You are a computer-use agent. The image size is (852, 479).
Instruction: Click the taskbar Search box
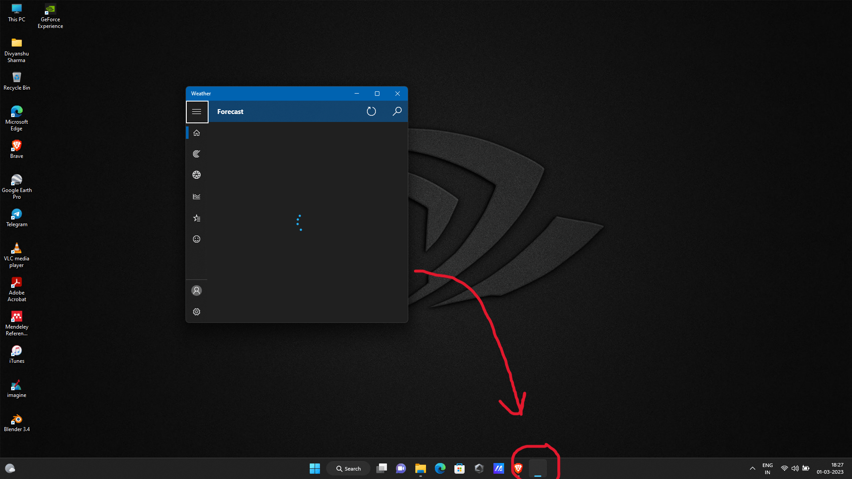[348, 468]
